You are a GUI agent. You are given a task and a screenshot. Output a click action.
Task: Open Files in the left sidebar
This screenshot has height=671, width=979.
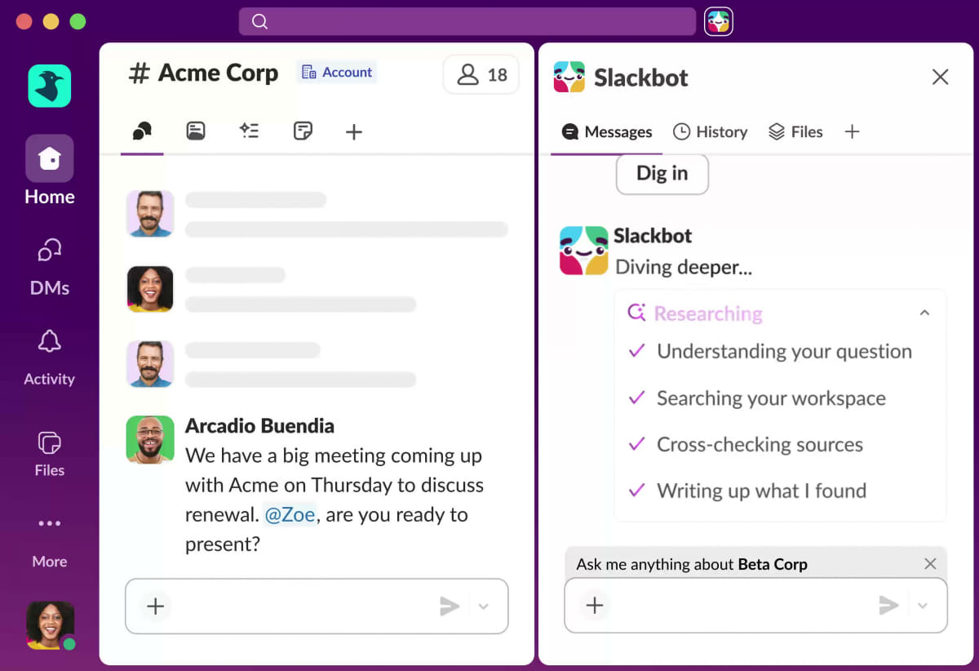tap(50, 453)
